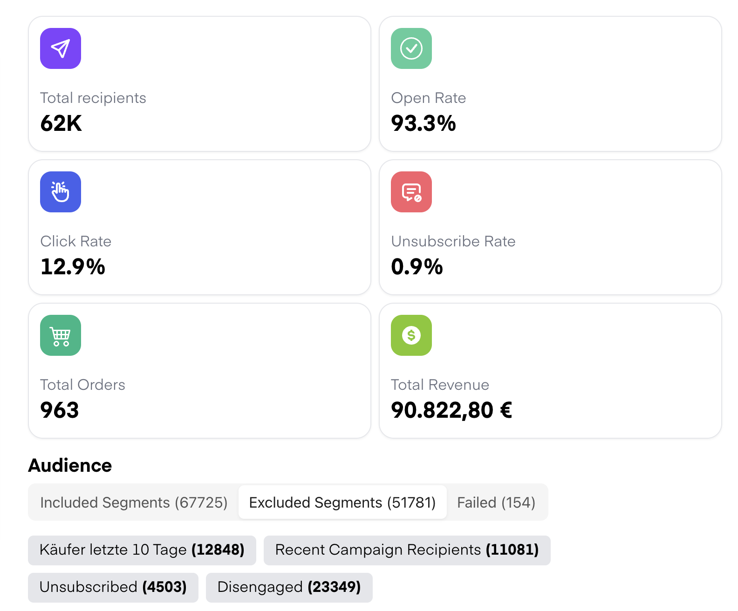The width and height of the screenshot is (738, 611).
Task: Click the 0.9% unsubscribe rate value
Action: 417,267
